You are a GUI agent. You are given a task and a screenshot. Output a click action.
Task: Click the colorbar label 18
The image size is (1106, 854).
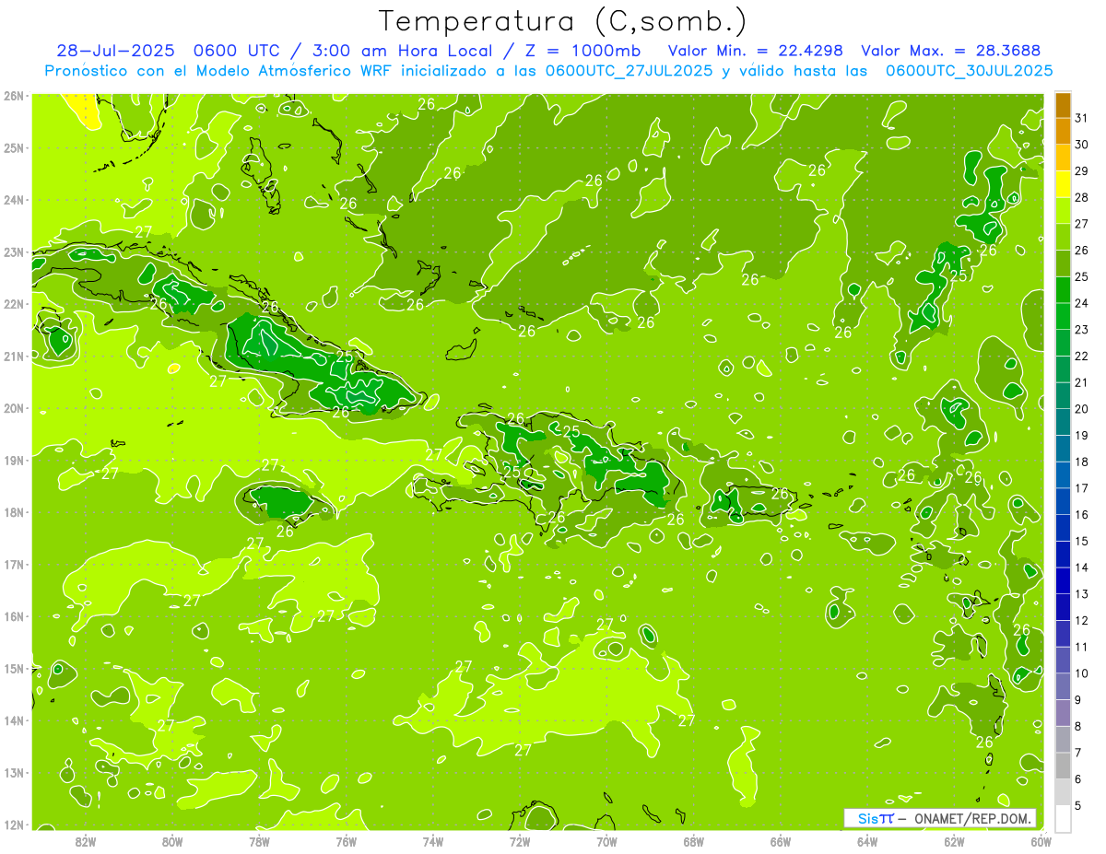[1081, 462]
